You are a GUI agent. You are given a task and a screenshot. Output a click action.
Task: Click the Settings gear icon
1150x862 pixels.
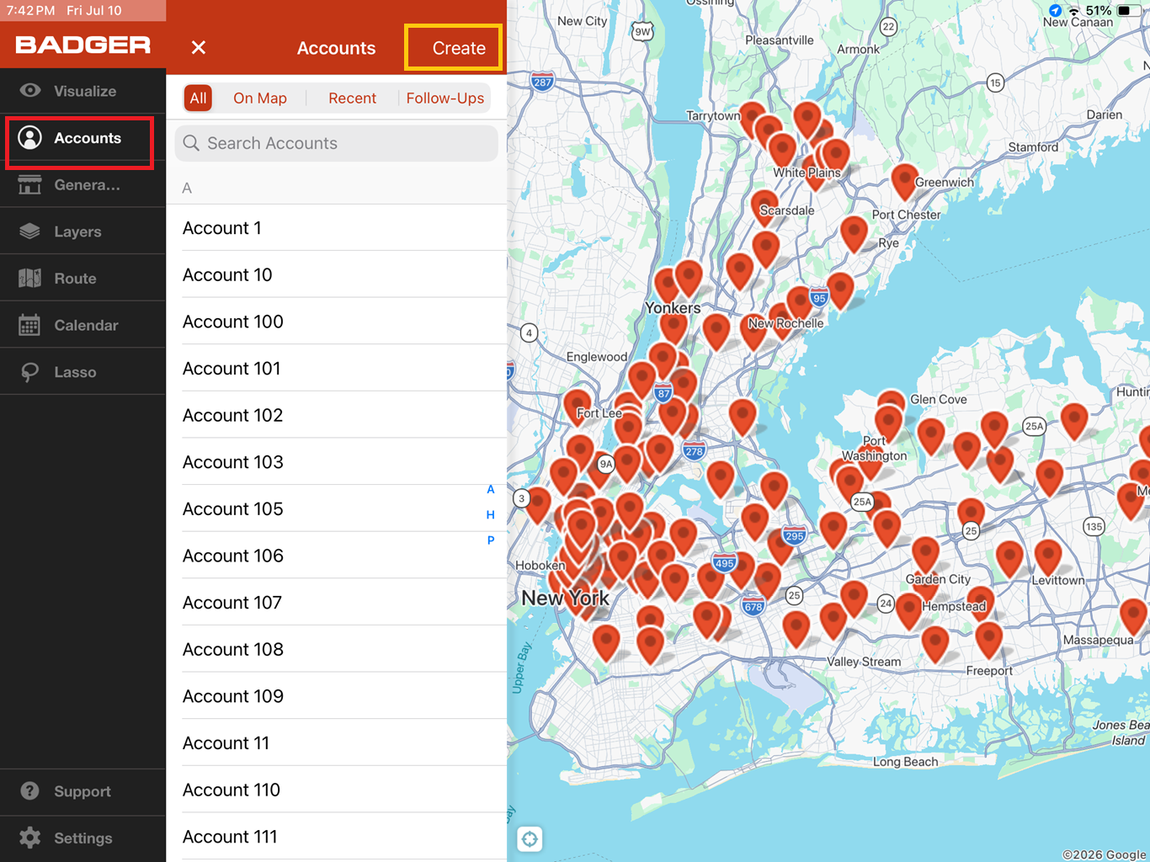pos(29,838)
